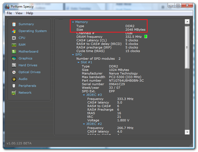Viewport: 198px width, 152px height.
Task: Select the PC2-5300 (333 MHz) bandwidth value
Action: (125, 77)
